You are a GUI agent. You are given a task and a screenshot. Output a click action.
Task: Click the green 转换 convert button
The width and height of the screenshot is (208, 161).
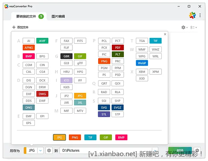[180, 150]
